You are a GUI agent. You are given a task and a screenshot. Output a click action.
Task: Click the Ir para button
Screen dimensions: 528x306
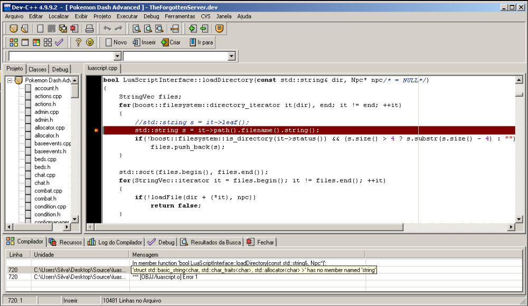(201, 42)
